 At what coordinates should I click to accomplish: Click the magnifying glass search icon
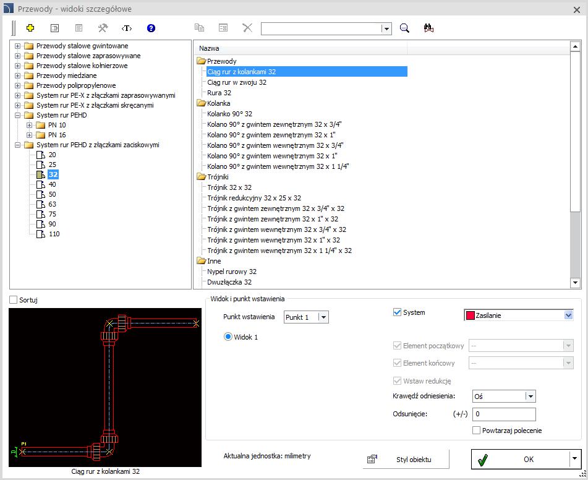404,28
